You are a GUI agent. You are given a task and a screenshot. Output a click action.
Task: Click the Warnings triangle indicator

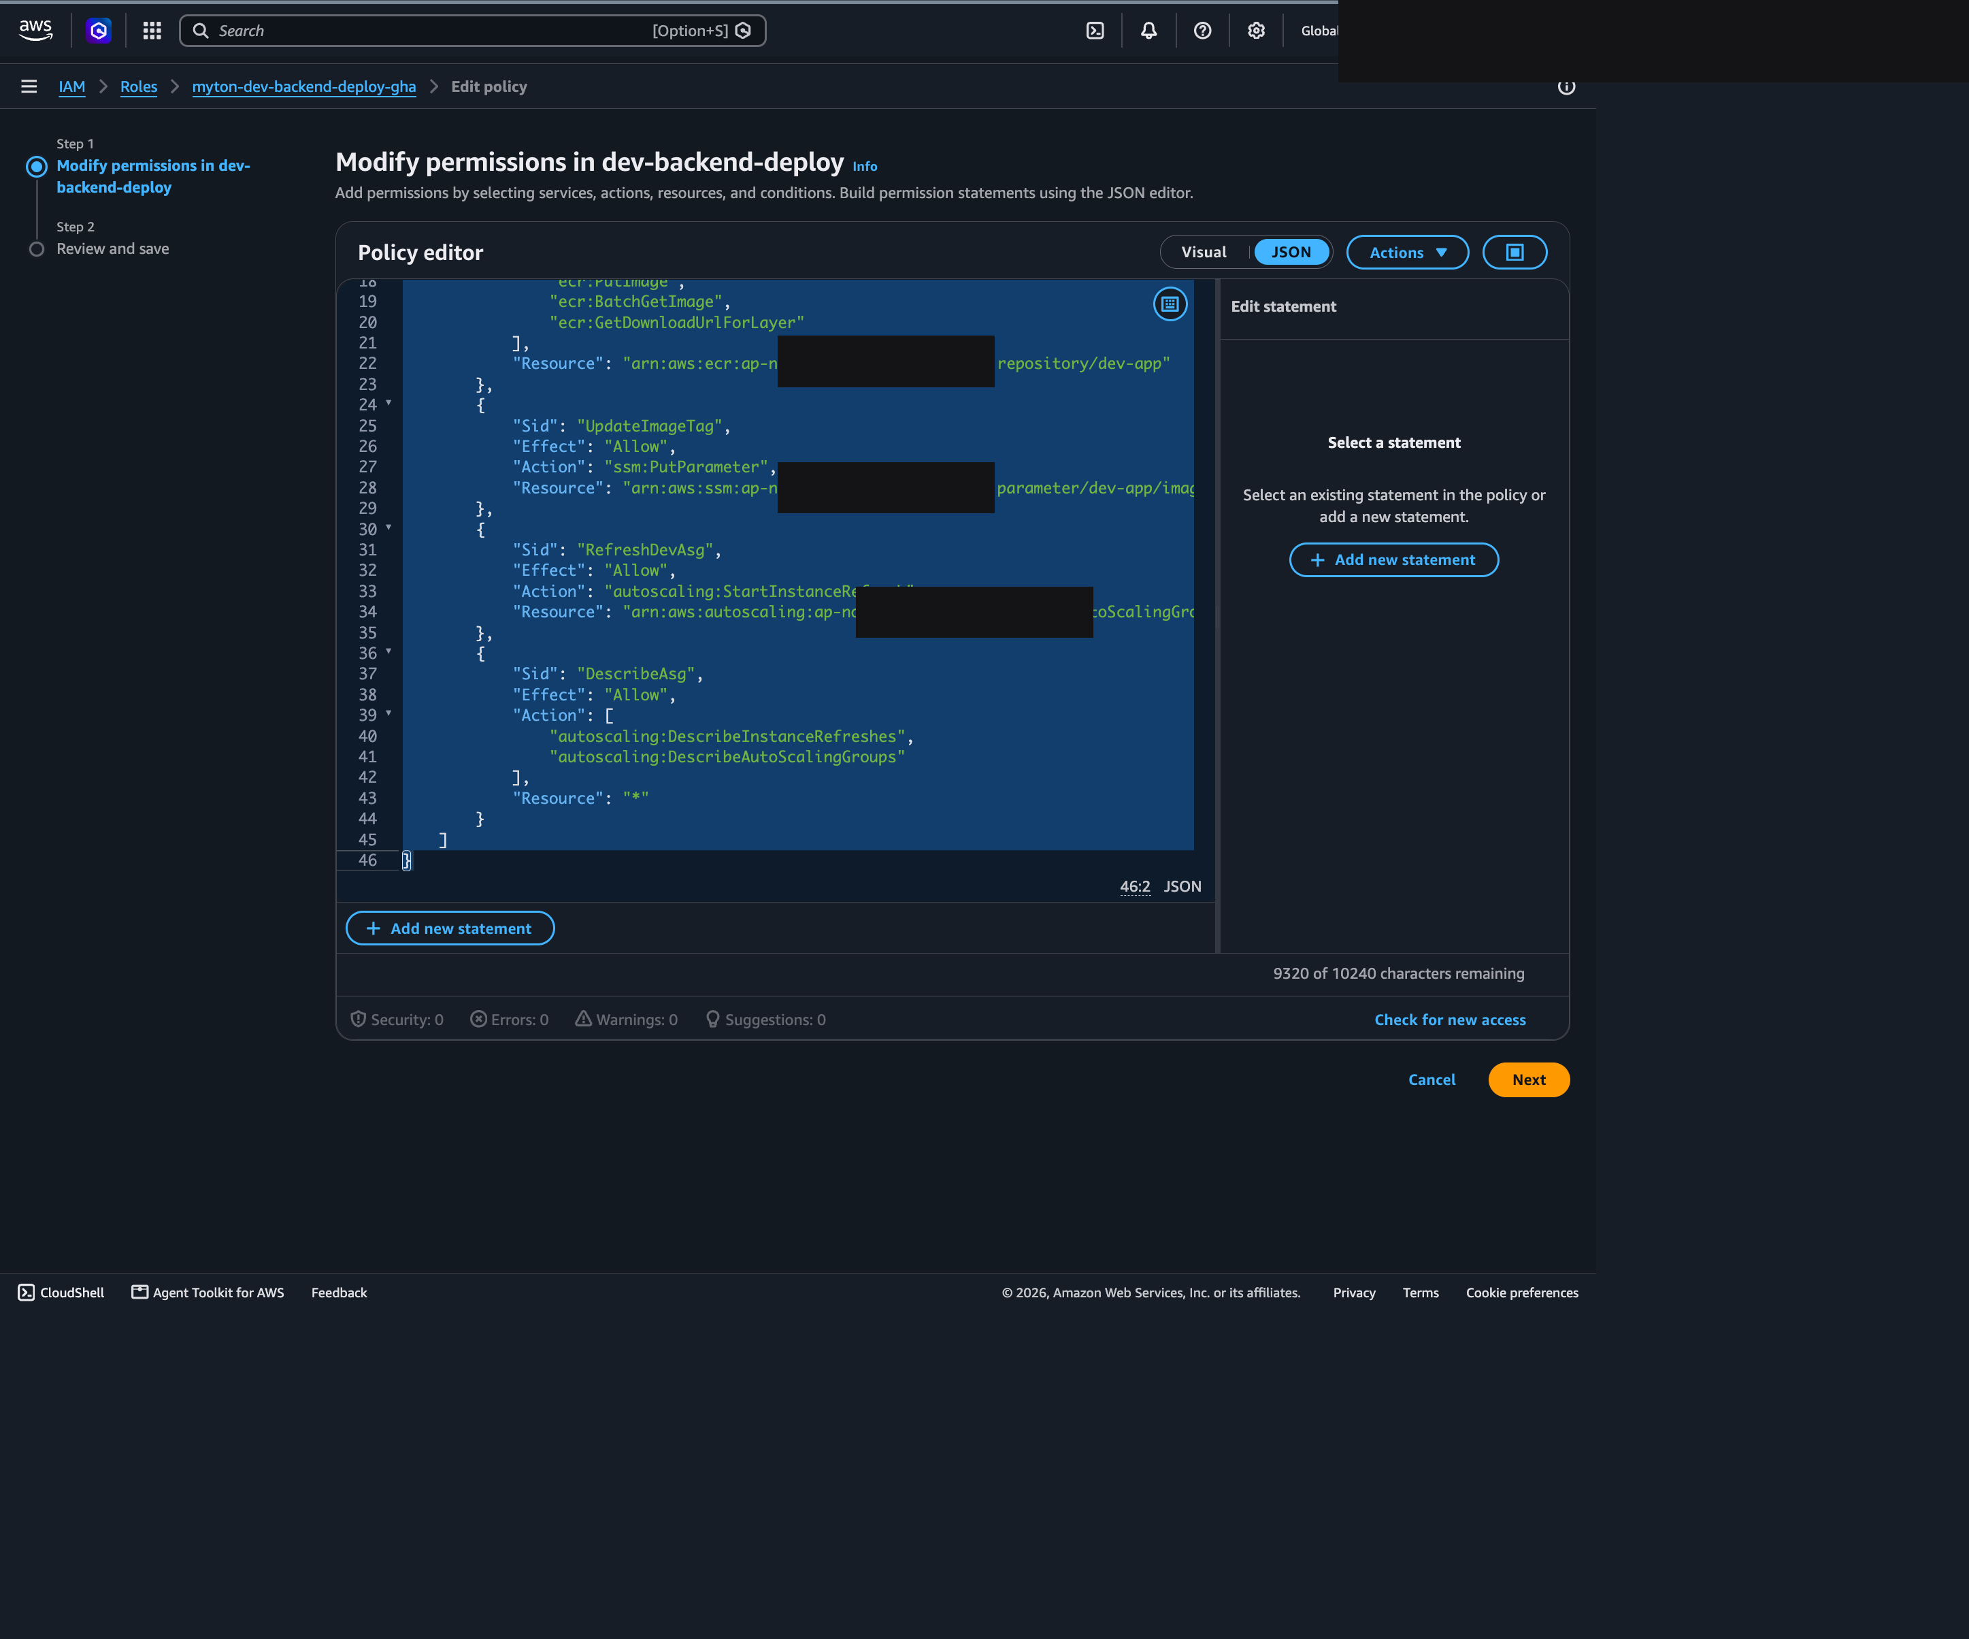pos(627,1020)
